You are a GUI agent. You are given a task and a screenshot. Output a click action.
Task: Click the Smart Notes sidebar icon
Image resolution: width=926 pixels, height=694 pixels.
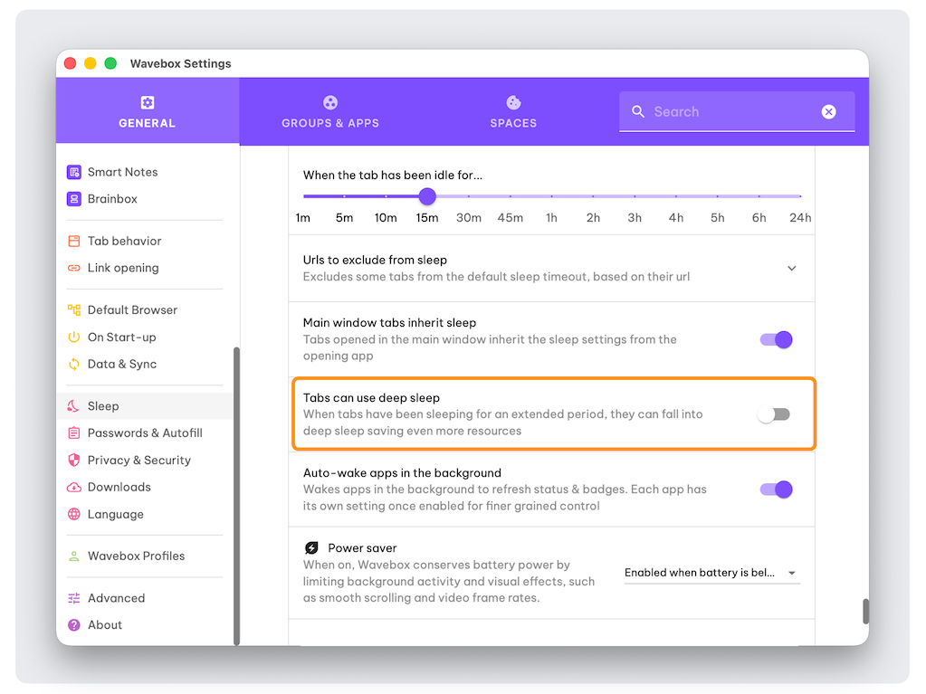(x=74, y=172)
